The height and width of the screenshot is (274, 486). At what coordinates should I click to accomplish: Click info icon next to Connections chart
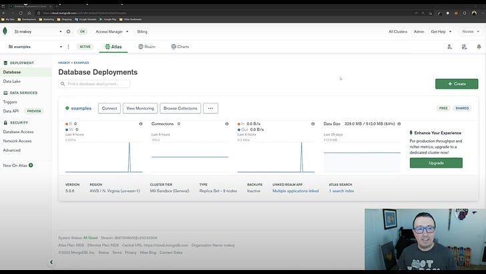tap(227, 124)
